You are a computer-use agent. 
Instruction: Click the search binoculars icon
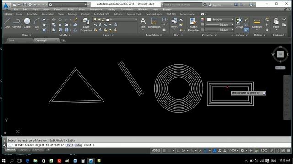[205, 5]
